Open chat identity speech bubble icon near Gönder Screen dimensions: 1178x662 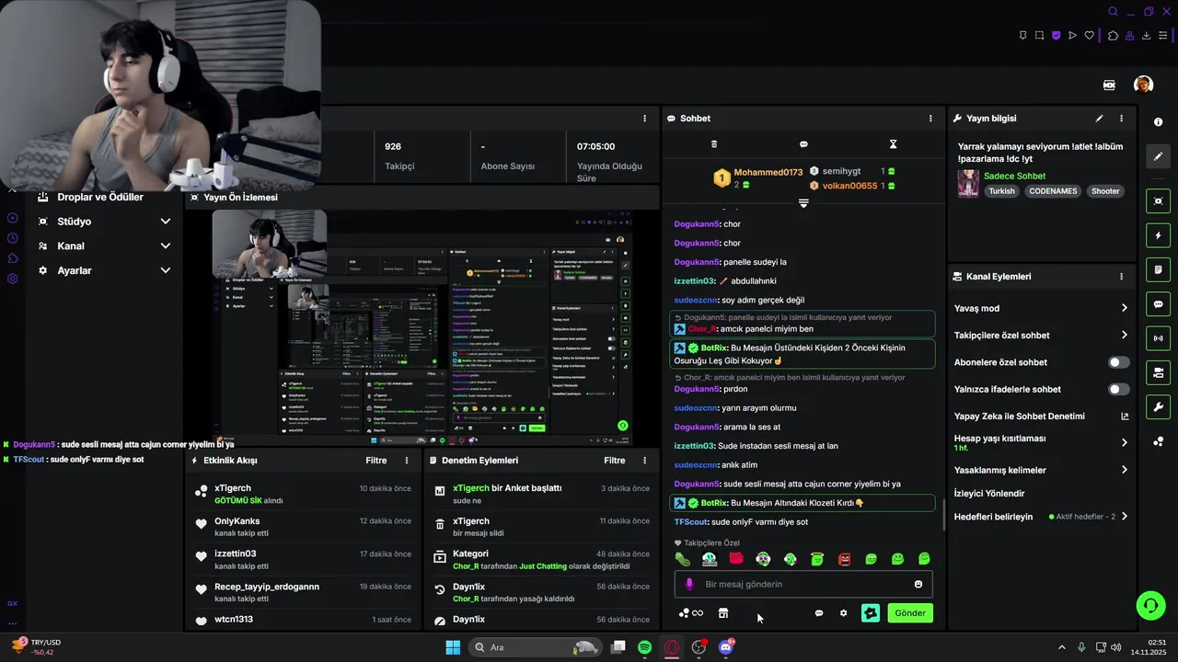pos(819,613)
